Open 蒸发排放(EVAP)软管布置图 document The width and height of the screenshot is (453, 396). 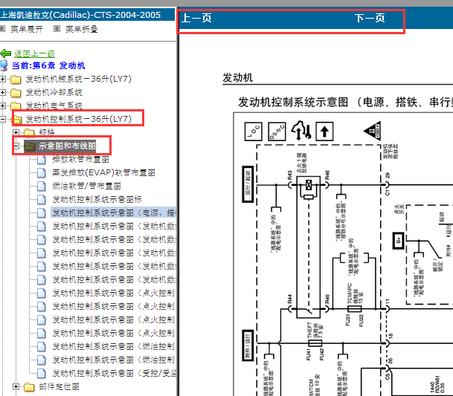[103, 172]
